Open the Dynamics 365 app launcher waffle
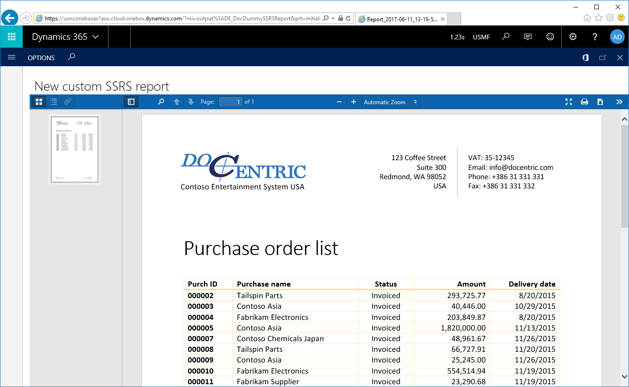 click(x=12, y=37)
